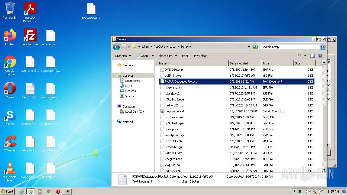Click the change view icon
The height and width of the screenshot is (195, 347).
299,56
